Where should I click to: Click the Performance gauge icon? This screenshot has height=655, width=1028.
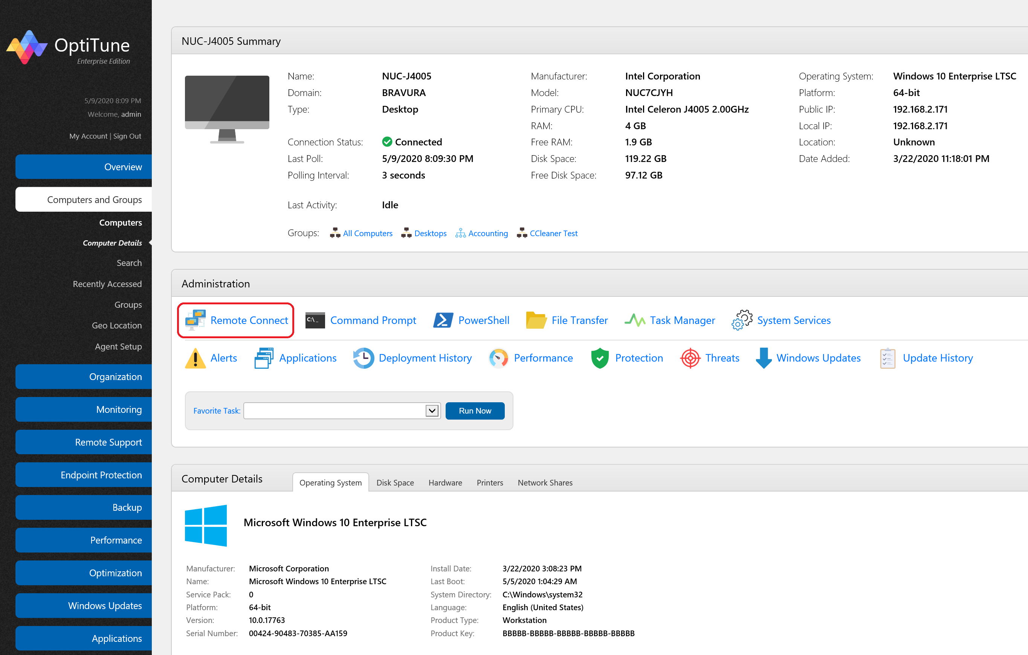(x=499, y=358)
